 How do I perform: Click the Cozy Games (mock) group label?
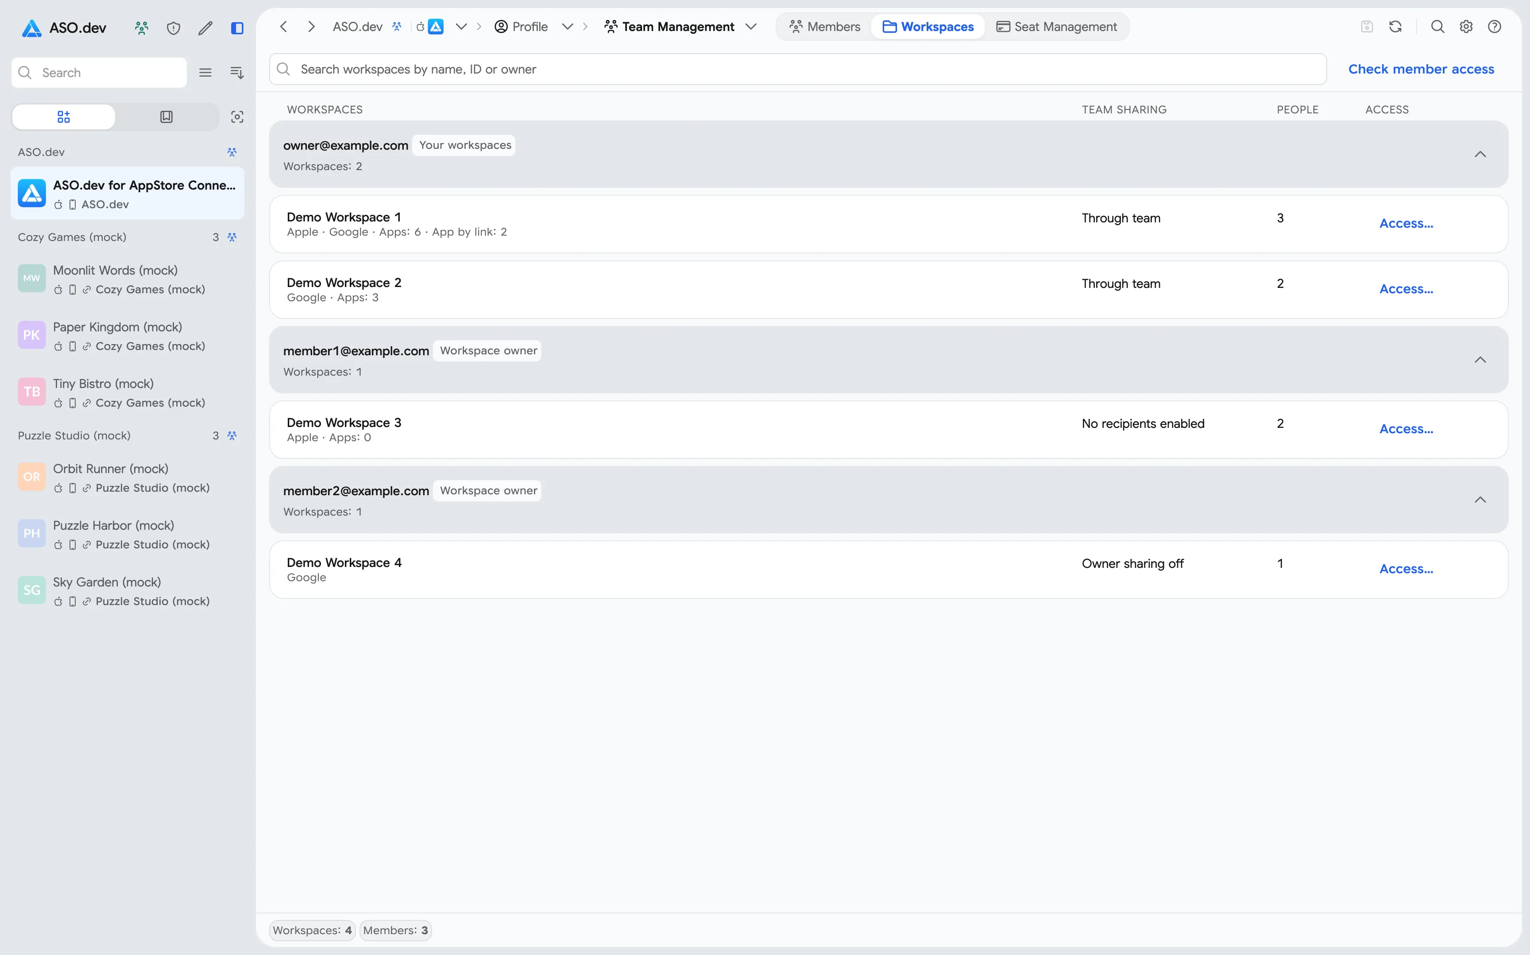pyautogui.click(x=72, y=237)
